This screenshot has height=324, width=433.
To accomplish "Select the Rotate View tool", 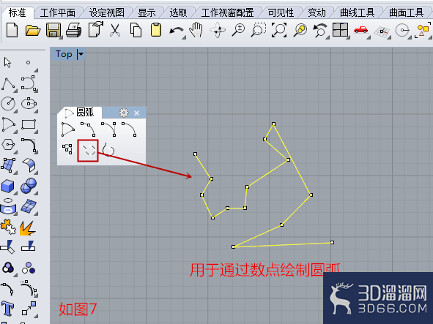I will (218, 30).
